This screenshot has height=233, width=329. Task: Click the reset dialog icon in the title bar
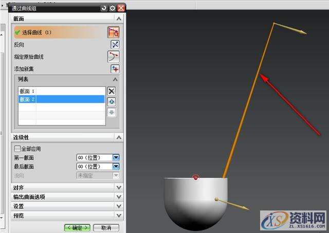coord(104,8)
